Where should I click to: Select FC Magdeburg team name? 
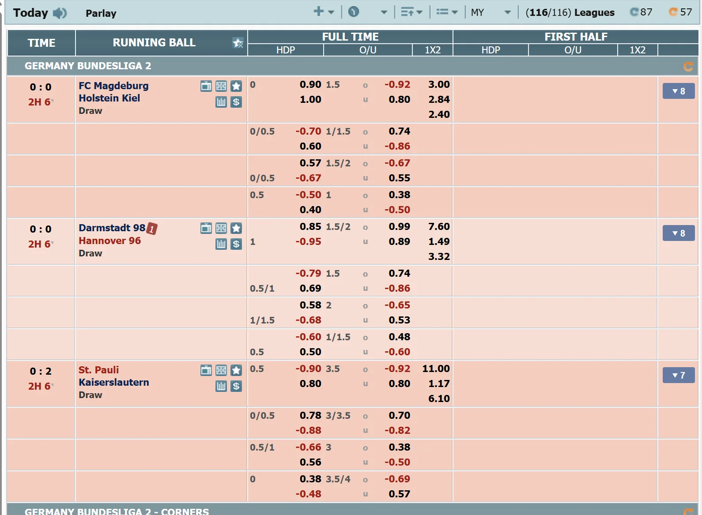(x=113, y=86)
